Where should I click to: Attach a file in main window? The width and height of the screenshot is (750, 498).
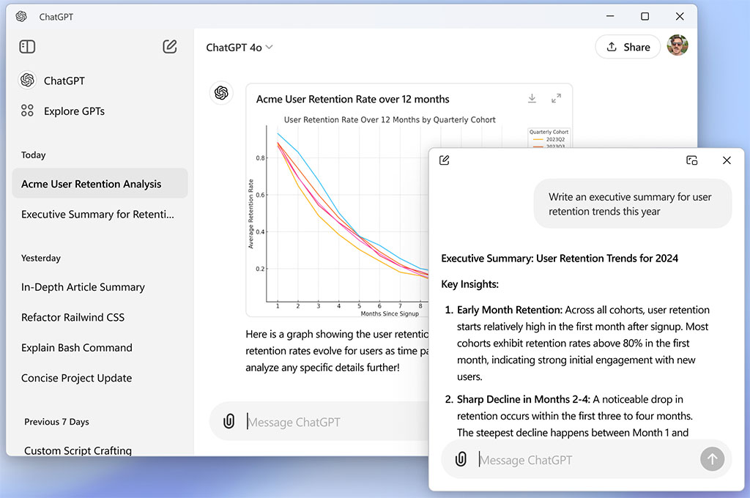click(229, 421)
